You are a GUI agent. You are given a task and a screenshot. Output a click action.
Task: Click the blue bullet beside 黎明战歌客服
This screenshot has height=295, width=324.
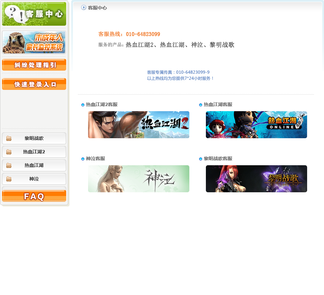pyautogui.click(x=200, y=159)
